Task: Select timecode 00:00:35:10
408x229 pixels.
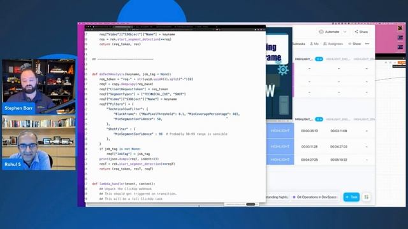Action: click(x=309, y=131)
